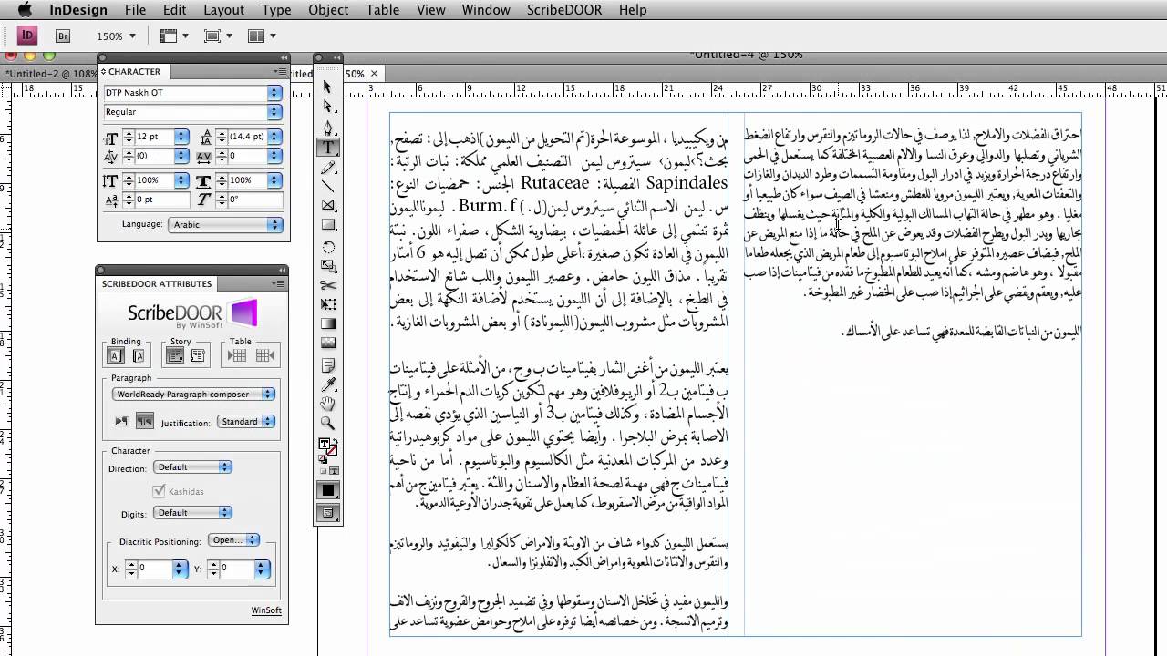The height and width of the screenshot is (656, 1167).
Task: Select the Rectangle tool
Action: tap(328, 225)
